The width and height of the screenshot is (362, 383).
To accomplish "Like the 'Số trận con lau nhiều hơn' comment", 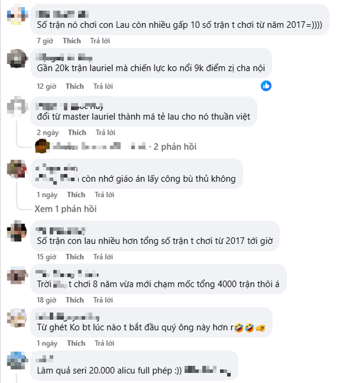I will [75, 257].
